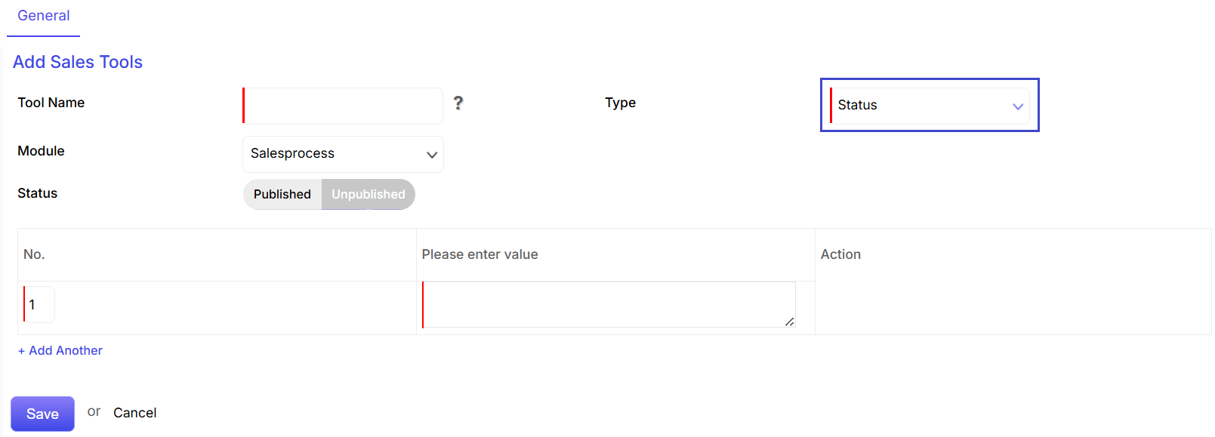Click the Action column header
Viewport: 1215px width, 437px height.
tap(840, 254)
